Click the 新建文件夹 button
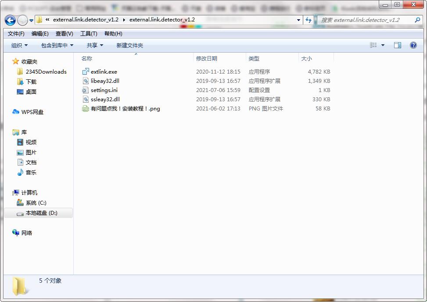Screen dimensions: 427x302 129,45
